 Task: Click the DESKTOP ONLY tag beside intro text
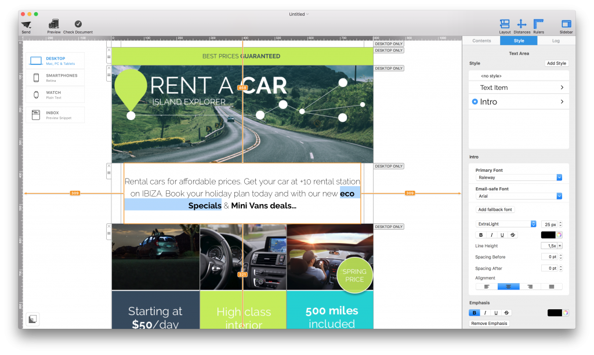point(389,166)
